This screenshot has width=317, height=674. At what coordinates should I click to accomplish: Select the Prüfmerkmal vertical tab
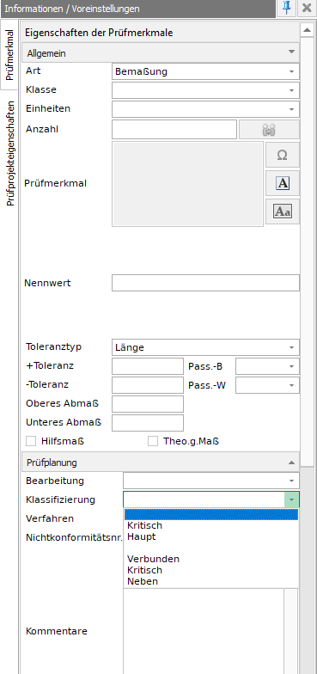(10, 55)
